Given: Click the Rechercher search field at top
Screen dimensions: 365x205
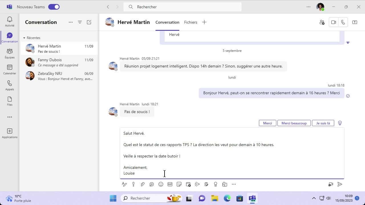Looking at the screenshot, I should [x=182, y=7].
